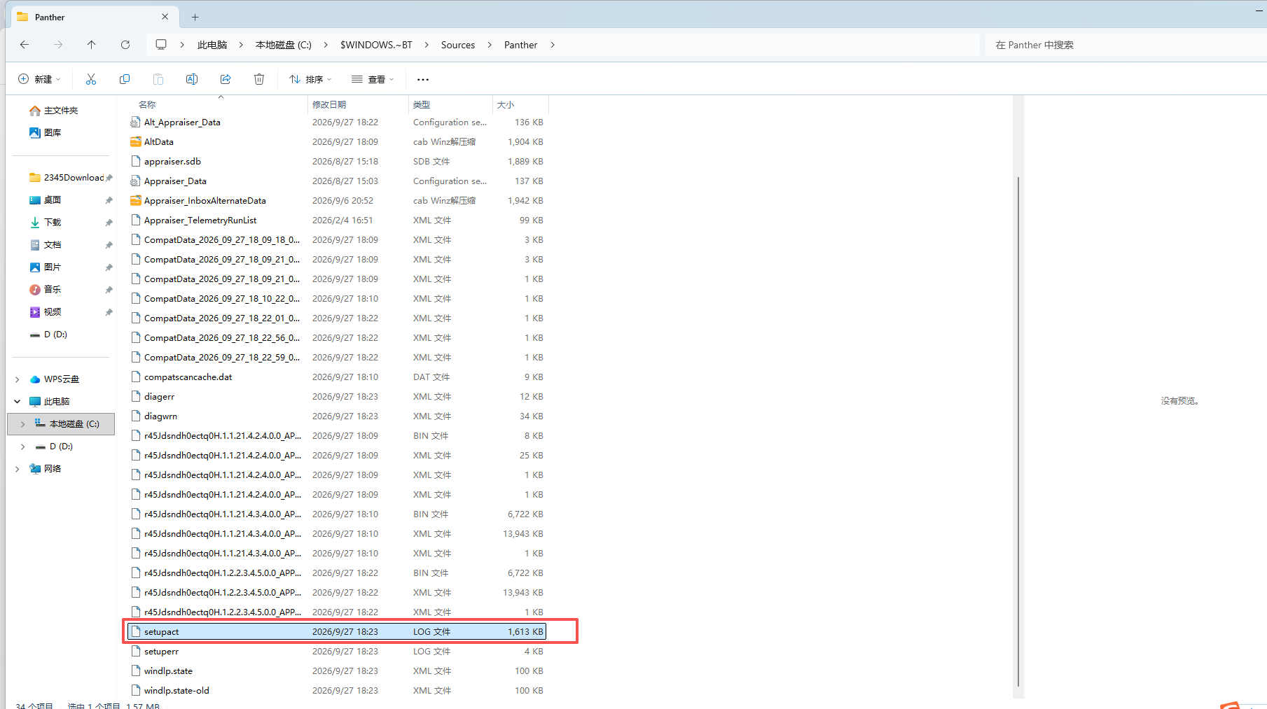Open the chevron after Panther breadcrumb
This screenshot has height=709, width=1267.
coord(553,45)
